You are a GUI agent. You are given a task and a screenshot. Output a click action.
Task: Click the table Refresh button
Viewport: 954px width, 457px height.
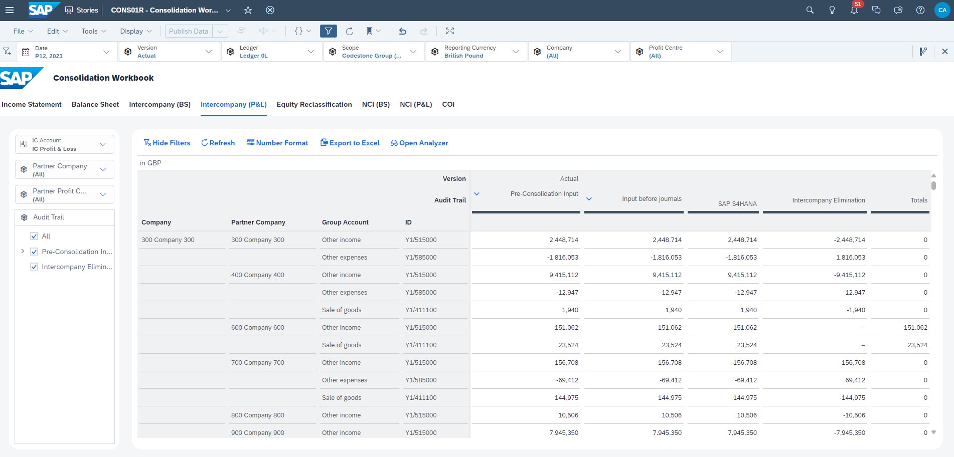[x=218, y=143]
